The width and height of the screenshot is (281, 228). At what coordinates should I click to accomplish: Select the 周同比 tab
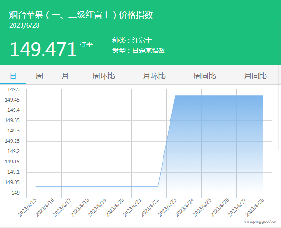205,76
